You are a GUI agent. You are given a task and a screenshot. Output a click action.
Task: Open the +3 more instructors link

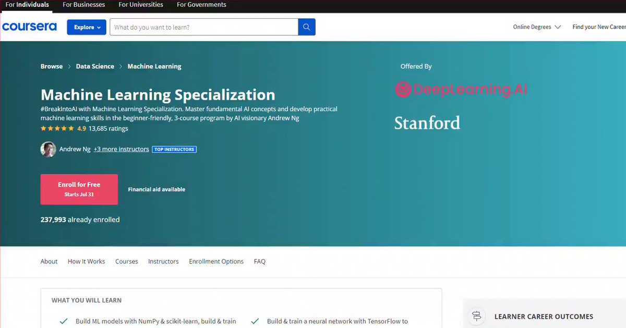122,149
